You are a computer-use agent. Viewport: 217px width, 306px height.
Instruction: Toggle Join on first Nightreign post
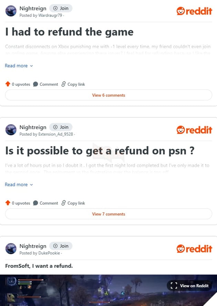click(x=61, y=8)
